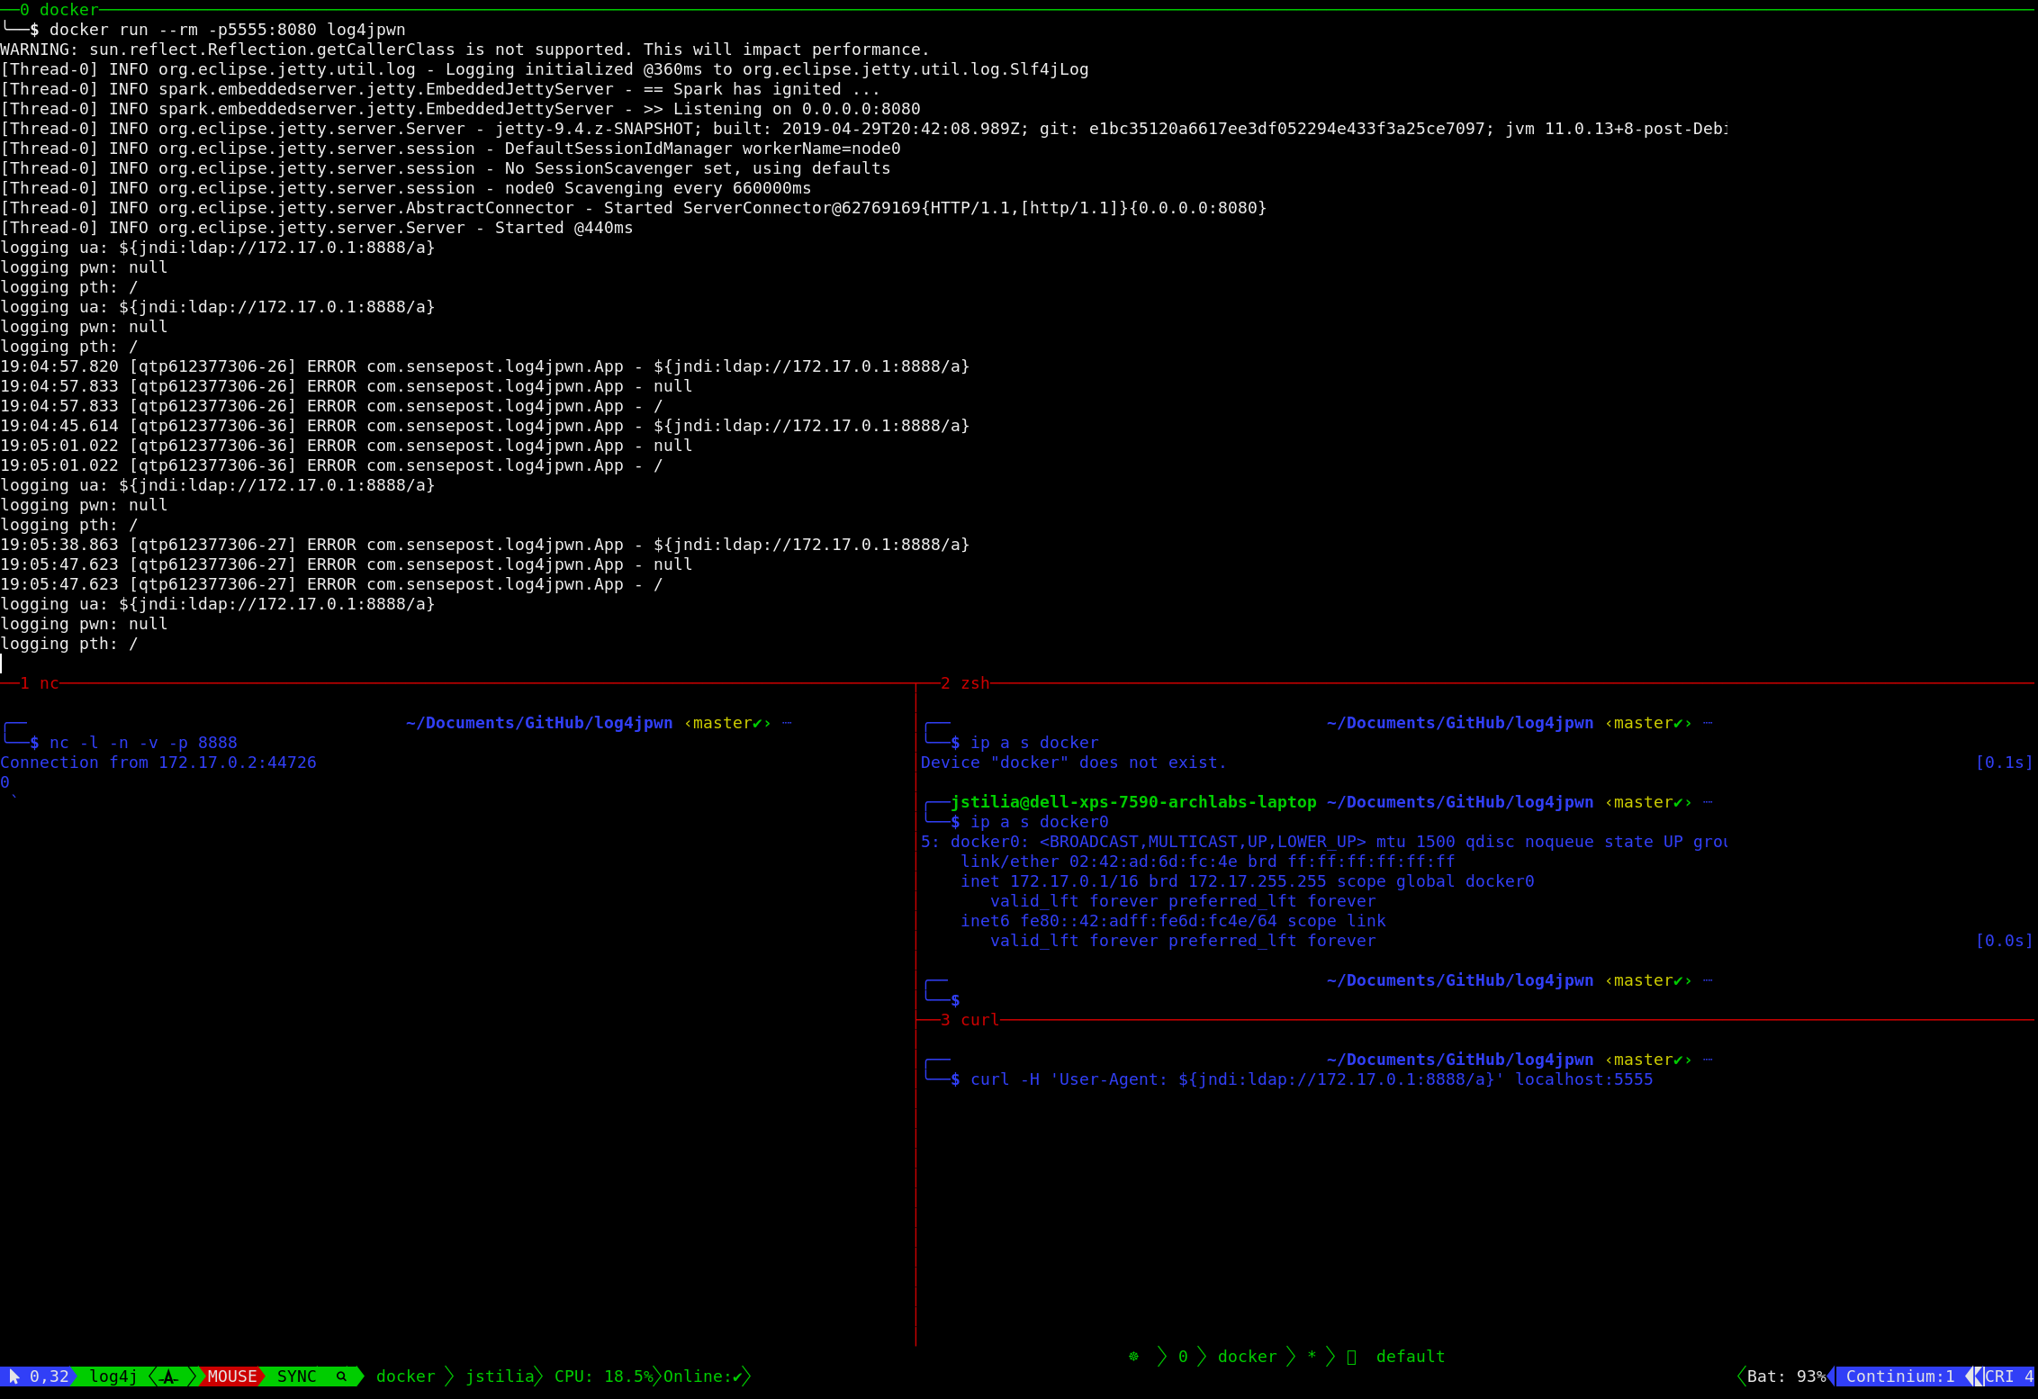Screen dimensions: 2038x1399
Task: Click the search magnifier icon in status bar
Action: point(342,1376)
